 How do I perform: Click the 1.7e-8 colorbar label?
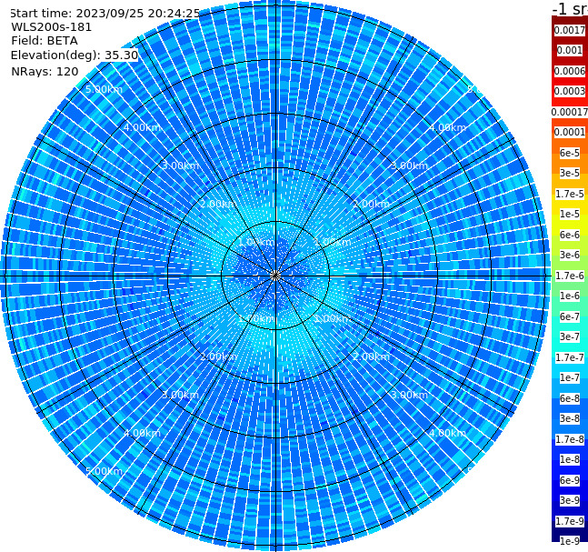click(x=570, y=439)
